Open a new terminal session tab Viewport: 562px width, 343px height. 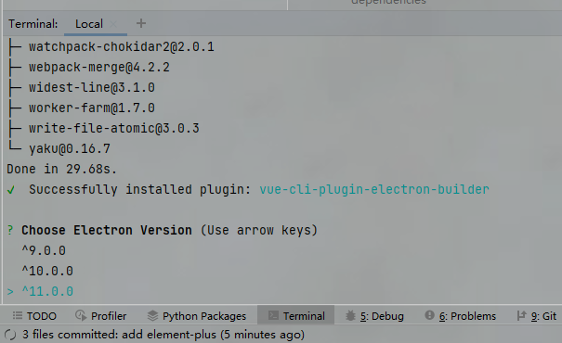coord(141,23)
